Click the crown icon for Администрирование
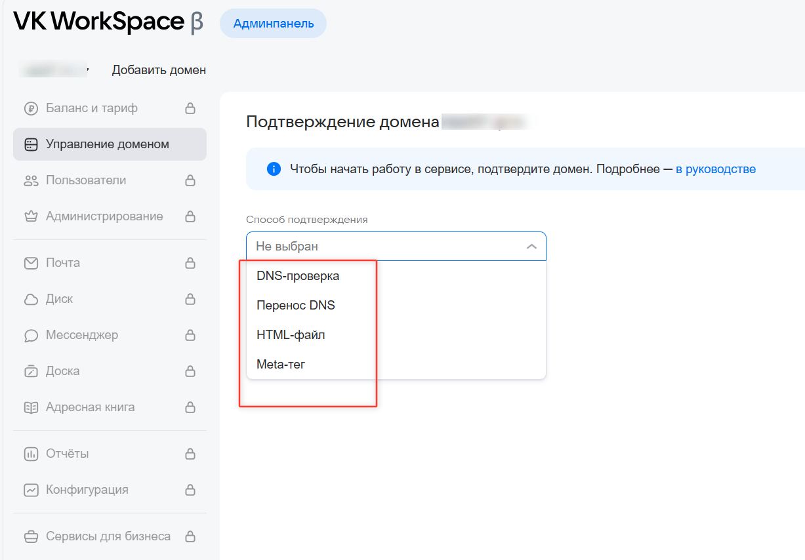The image size is (805, 560). (31, 216)
